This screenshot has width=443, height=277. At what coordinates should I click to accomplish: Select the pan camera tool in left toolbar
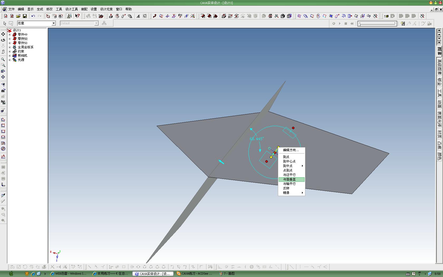click(x=3, y=34)
